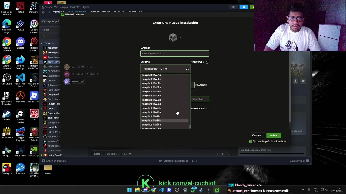This screenshot has width=346, height=194.
Task: Click the resolution automática input field
Action: (199, 99)
